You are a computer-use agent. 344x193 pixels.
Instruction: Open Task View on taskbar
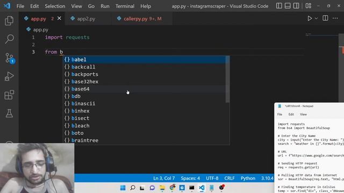click(142, 188)
